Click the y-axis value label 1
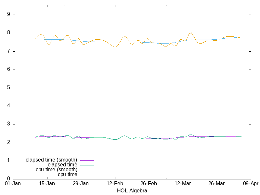 click(9, 161)
